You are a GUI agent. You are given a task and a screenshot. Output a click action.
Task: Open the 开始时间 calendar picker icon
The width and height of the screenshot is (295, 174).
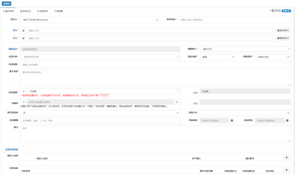232,121
